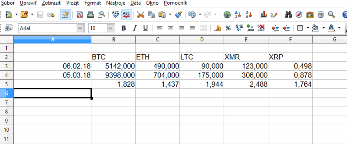Open the Nástroje menu
Image resolution: width=347 pixels, height=144 pixels.
coord(116,3)
